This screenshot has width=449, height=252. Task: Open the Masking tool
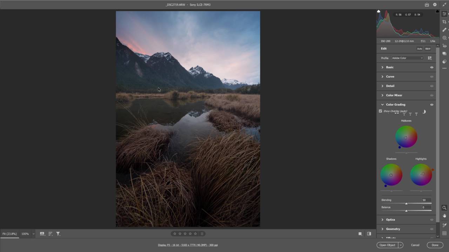[444, 38]
